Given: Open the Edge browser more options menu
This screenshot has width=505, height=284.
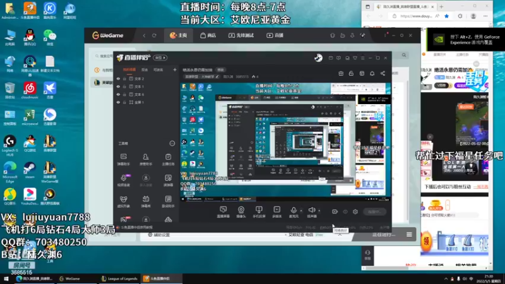Looking at the screenshot, I should click(485, 16).
